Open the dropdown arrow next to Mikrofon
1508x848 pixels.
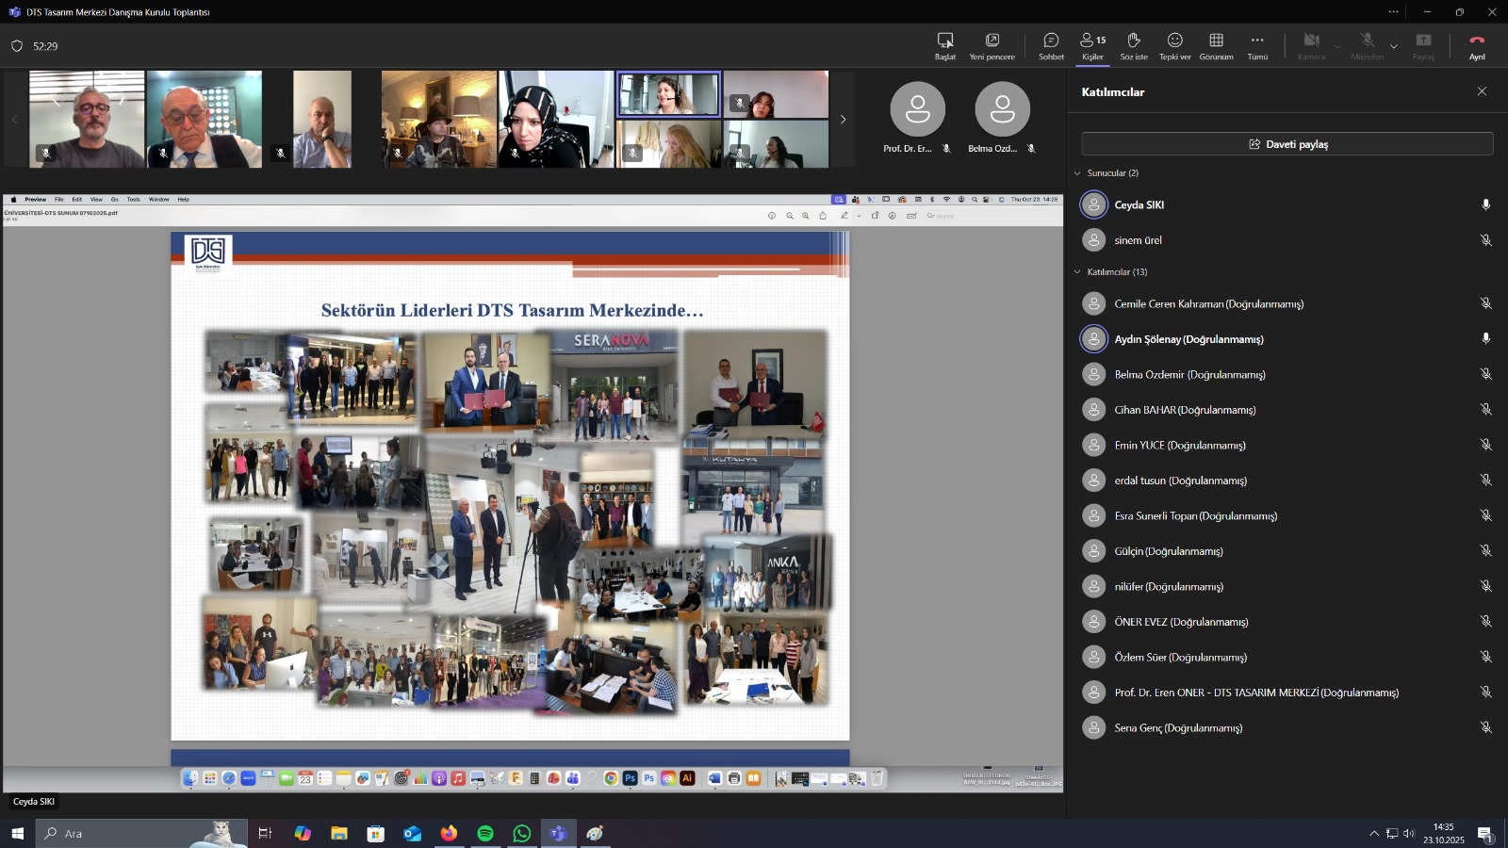click(1394, 45)
